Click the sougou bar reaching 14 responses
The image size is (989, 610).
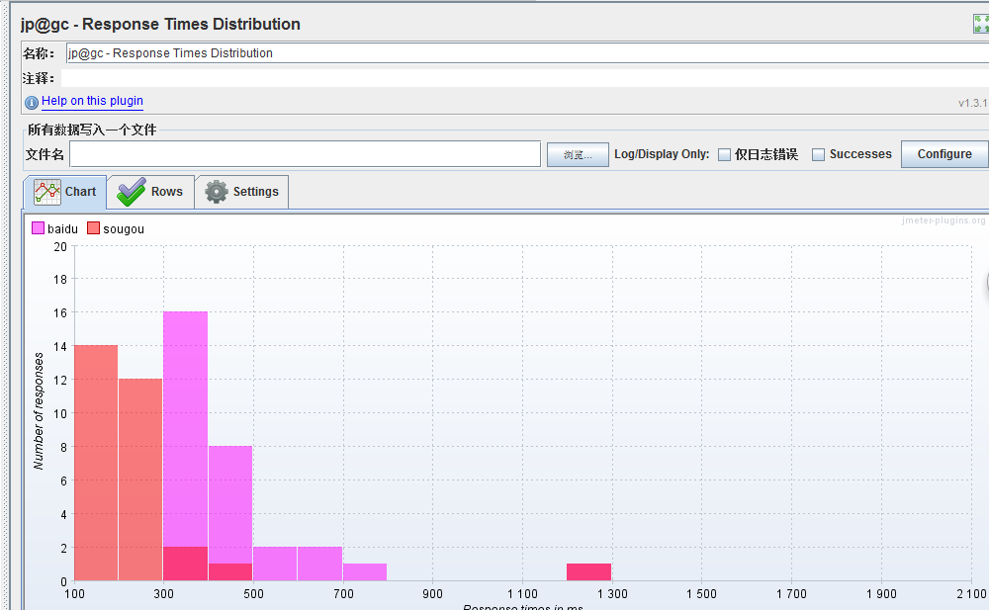click(96, 463)
